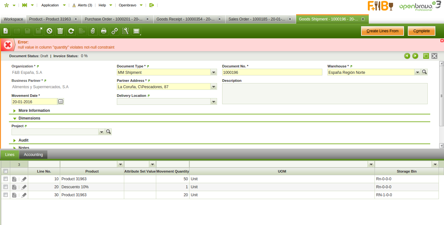Edit line 30 using pencil icon
This screenshot has width=444, height=225.
pyautogui.click(x=24, y=195)
